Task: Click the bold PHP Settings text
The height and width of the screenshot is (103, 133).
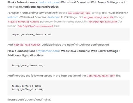Action: [x=69, y=17]
